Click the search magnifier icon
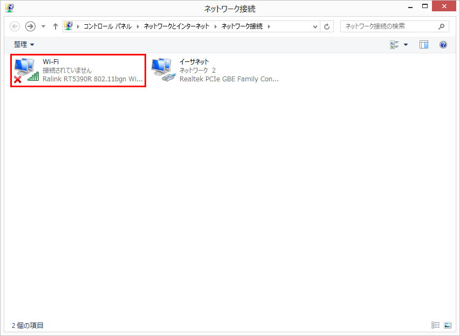Viewport: 460px width, 336px height. (x=441, y=27)
